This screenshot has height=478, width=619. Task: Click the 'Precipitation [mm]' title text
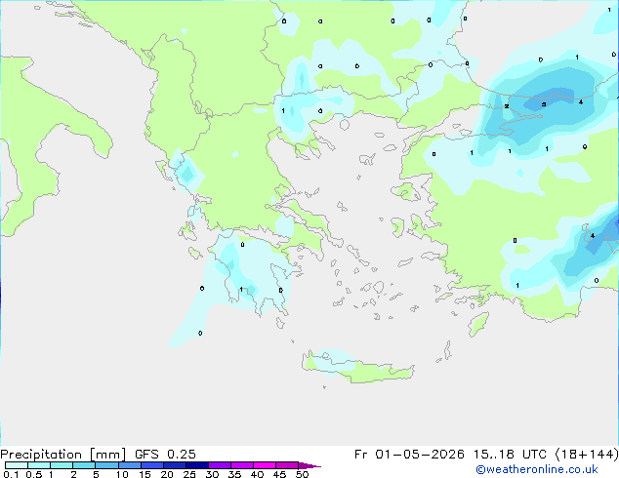[63, 455]
